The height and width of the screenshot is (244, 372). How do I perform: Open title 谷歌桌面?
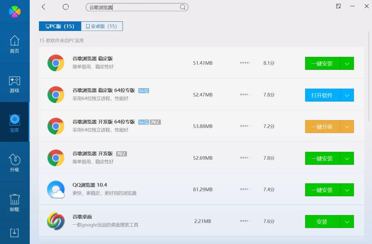pos(82,217)
